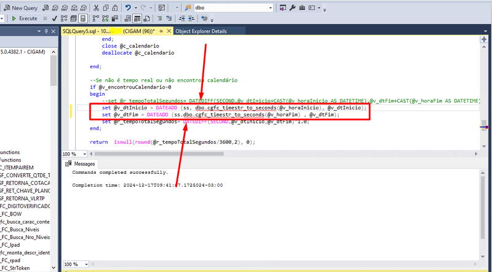Select SF_RETORNA_VLRTP in Object Explorer
492x272 pixels.
point(22,198)
